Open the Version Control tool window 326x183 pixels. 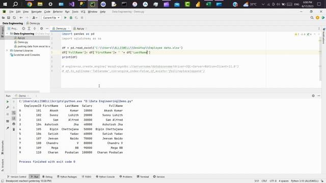coord(17,177)
